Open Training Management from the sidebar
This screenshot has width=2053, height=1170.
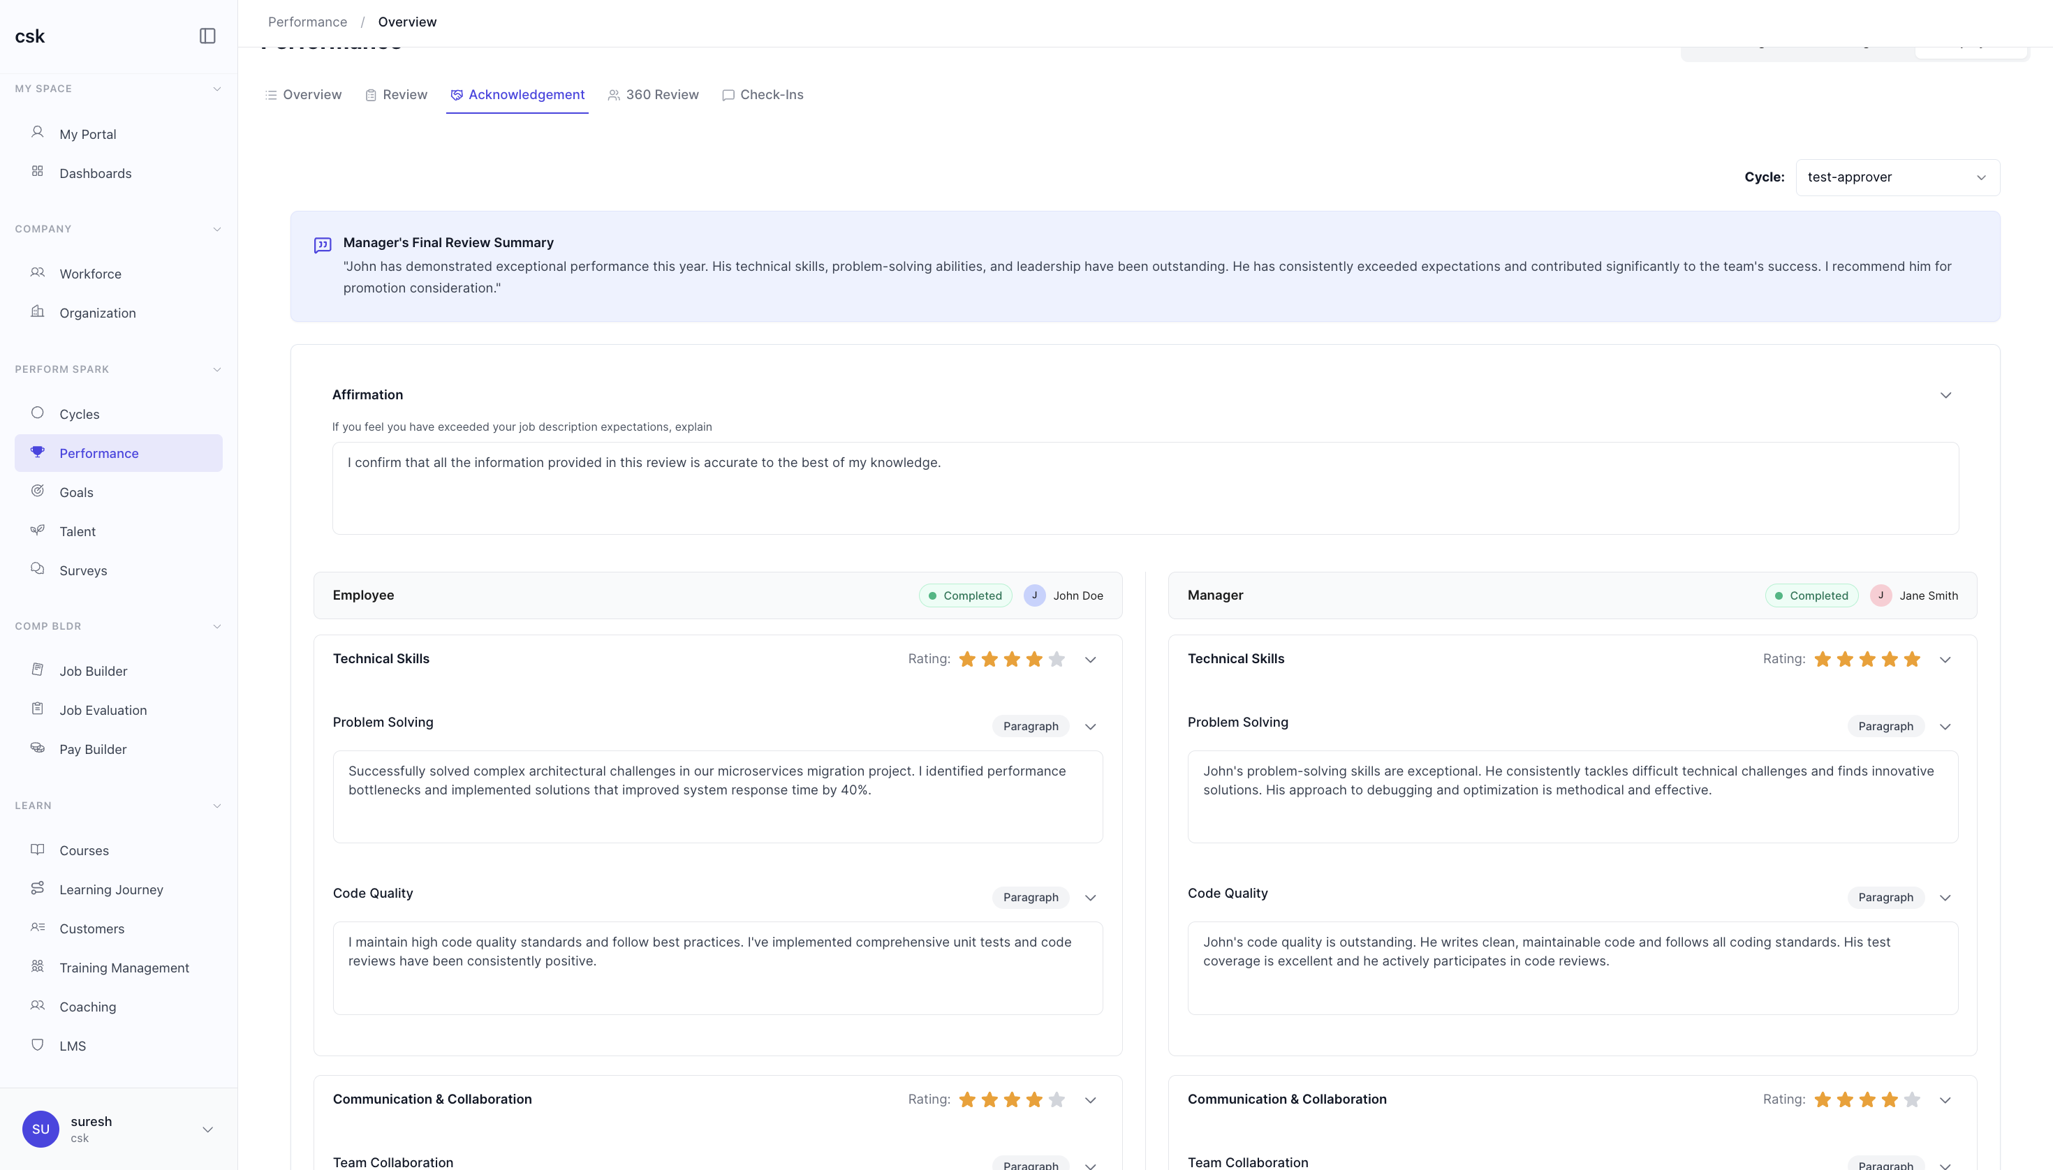tap(124, 968)
